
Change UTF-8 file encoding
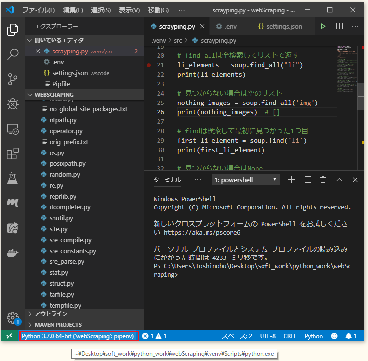[268, 336]
